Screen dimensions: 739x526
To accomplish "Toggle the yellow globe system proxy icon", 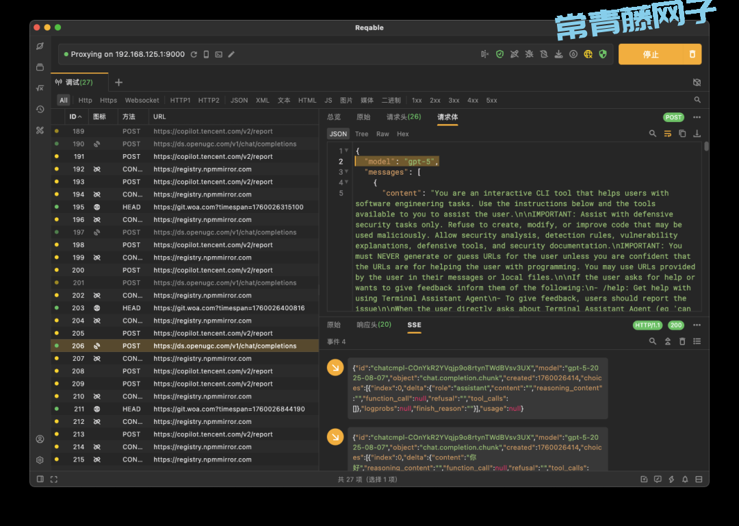I will pos(588,54).
